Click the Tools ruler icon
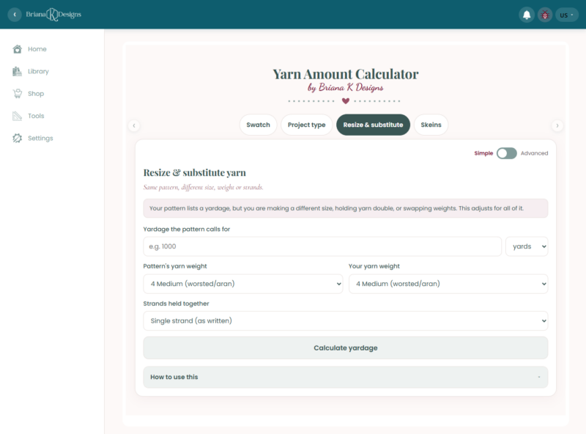586x434 pixels. [x=17, y=116]
